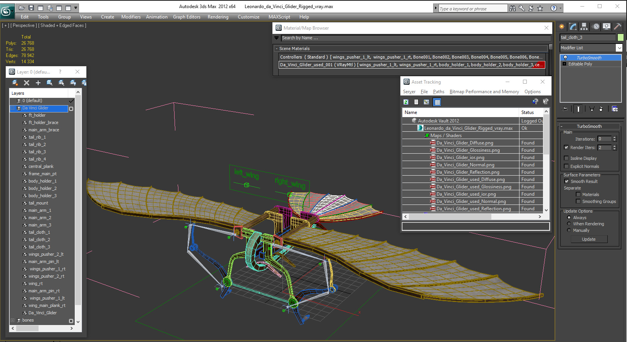Image resolution: width=627 pixels, height=342 pixels.
Task: Click Remove Modifier trash icon below stack
Action: click(x=601, y=109)
